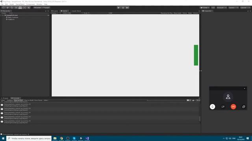Close the call overlay window
The height and width of the screenshot is (141, 252).
click(245, 89)
